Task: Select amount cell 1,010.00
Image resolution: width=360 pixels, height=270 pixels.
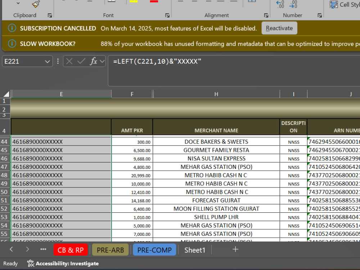Action: 132,217
